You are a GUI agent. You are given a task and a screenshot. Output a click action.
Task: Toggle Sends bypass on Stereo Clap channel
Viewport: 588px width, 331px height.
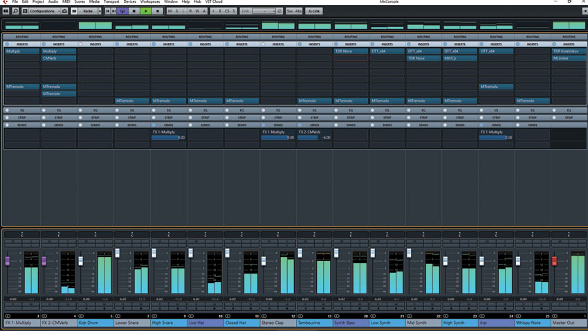264,125
